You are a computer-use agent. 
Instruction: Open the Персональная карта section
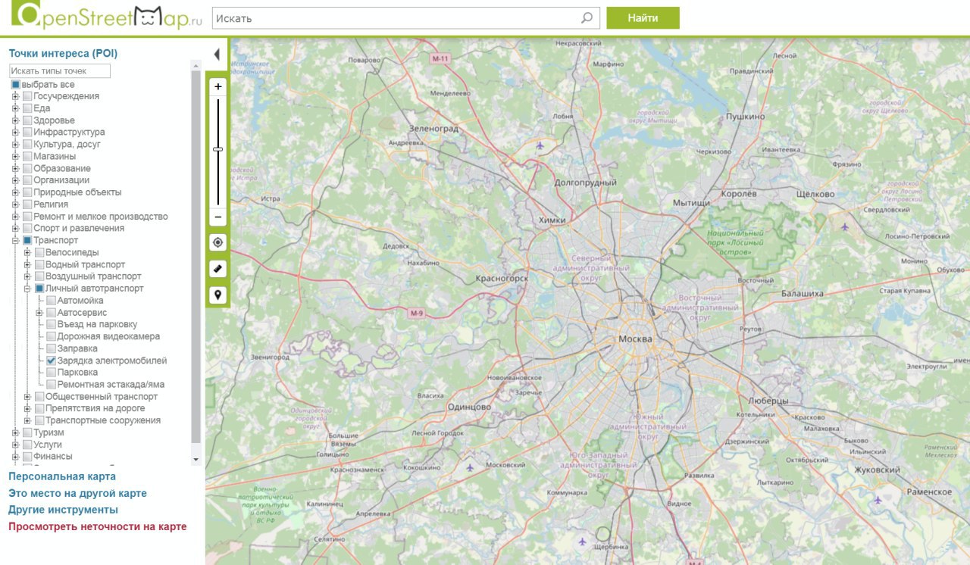click(x=62, y=476)
